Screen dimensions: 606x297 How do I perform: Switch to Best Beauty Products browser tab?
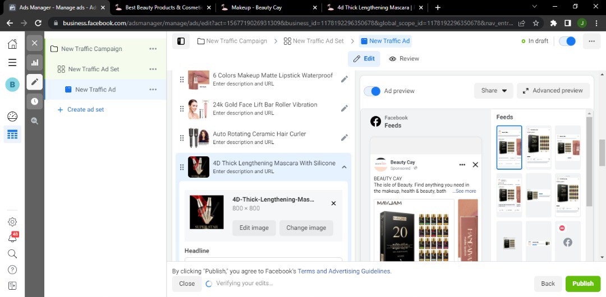point(164,7)
